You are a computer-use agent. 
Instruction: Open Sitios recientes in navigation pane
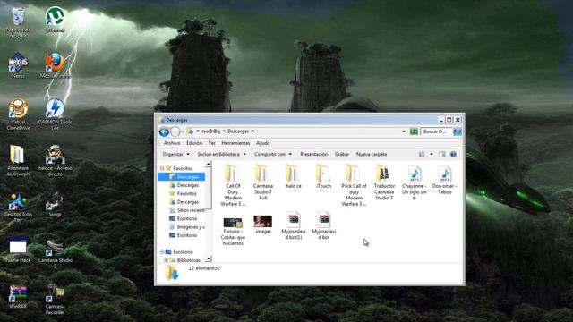click(x=187, y=210)
